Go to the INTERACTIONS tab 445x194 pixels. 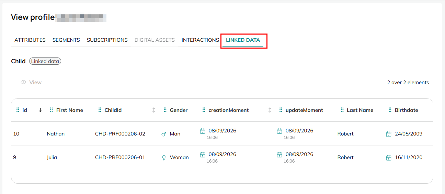[x=200, y=40]
